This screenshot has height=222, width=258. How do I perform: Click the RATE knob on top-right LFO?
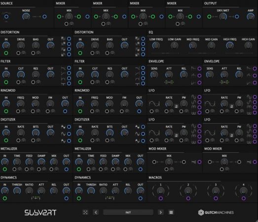pos(224,104)
